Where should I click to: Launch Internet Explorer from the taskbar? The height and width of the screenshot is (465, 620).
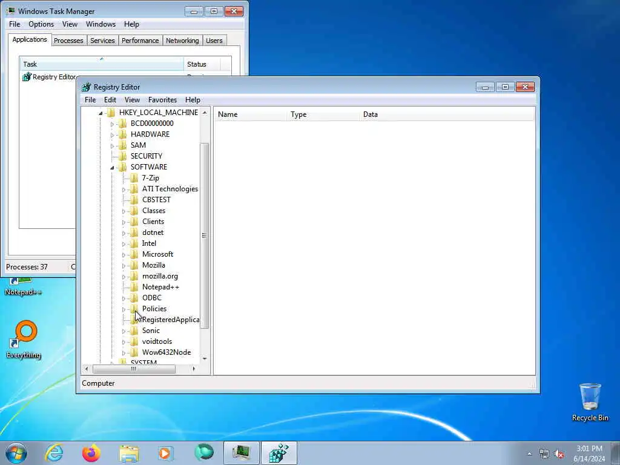tap(54, 453)
